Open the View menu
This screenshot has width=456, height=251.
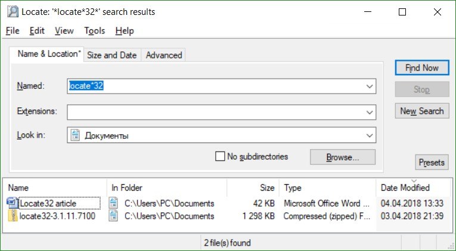click(x=64, y=30)
